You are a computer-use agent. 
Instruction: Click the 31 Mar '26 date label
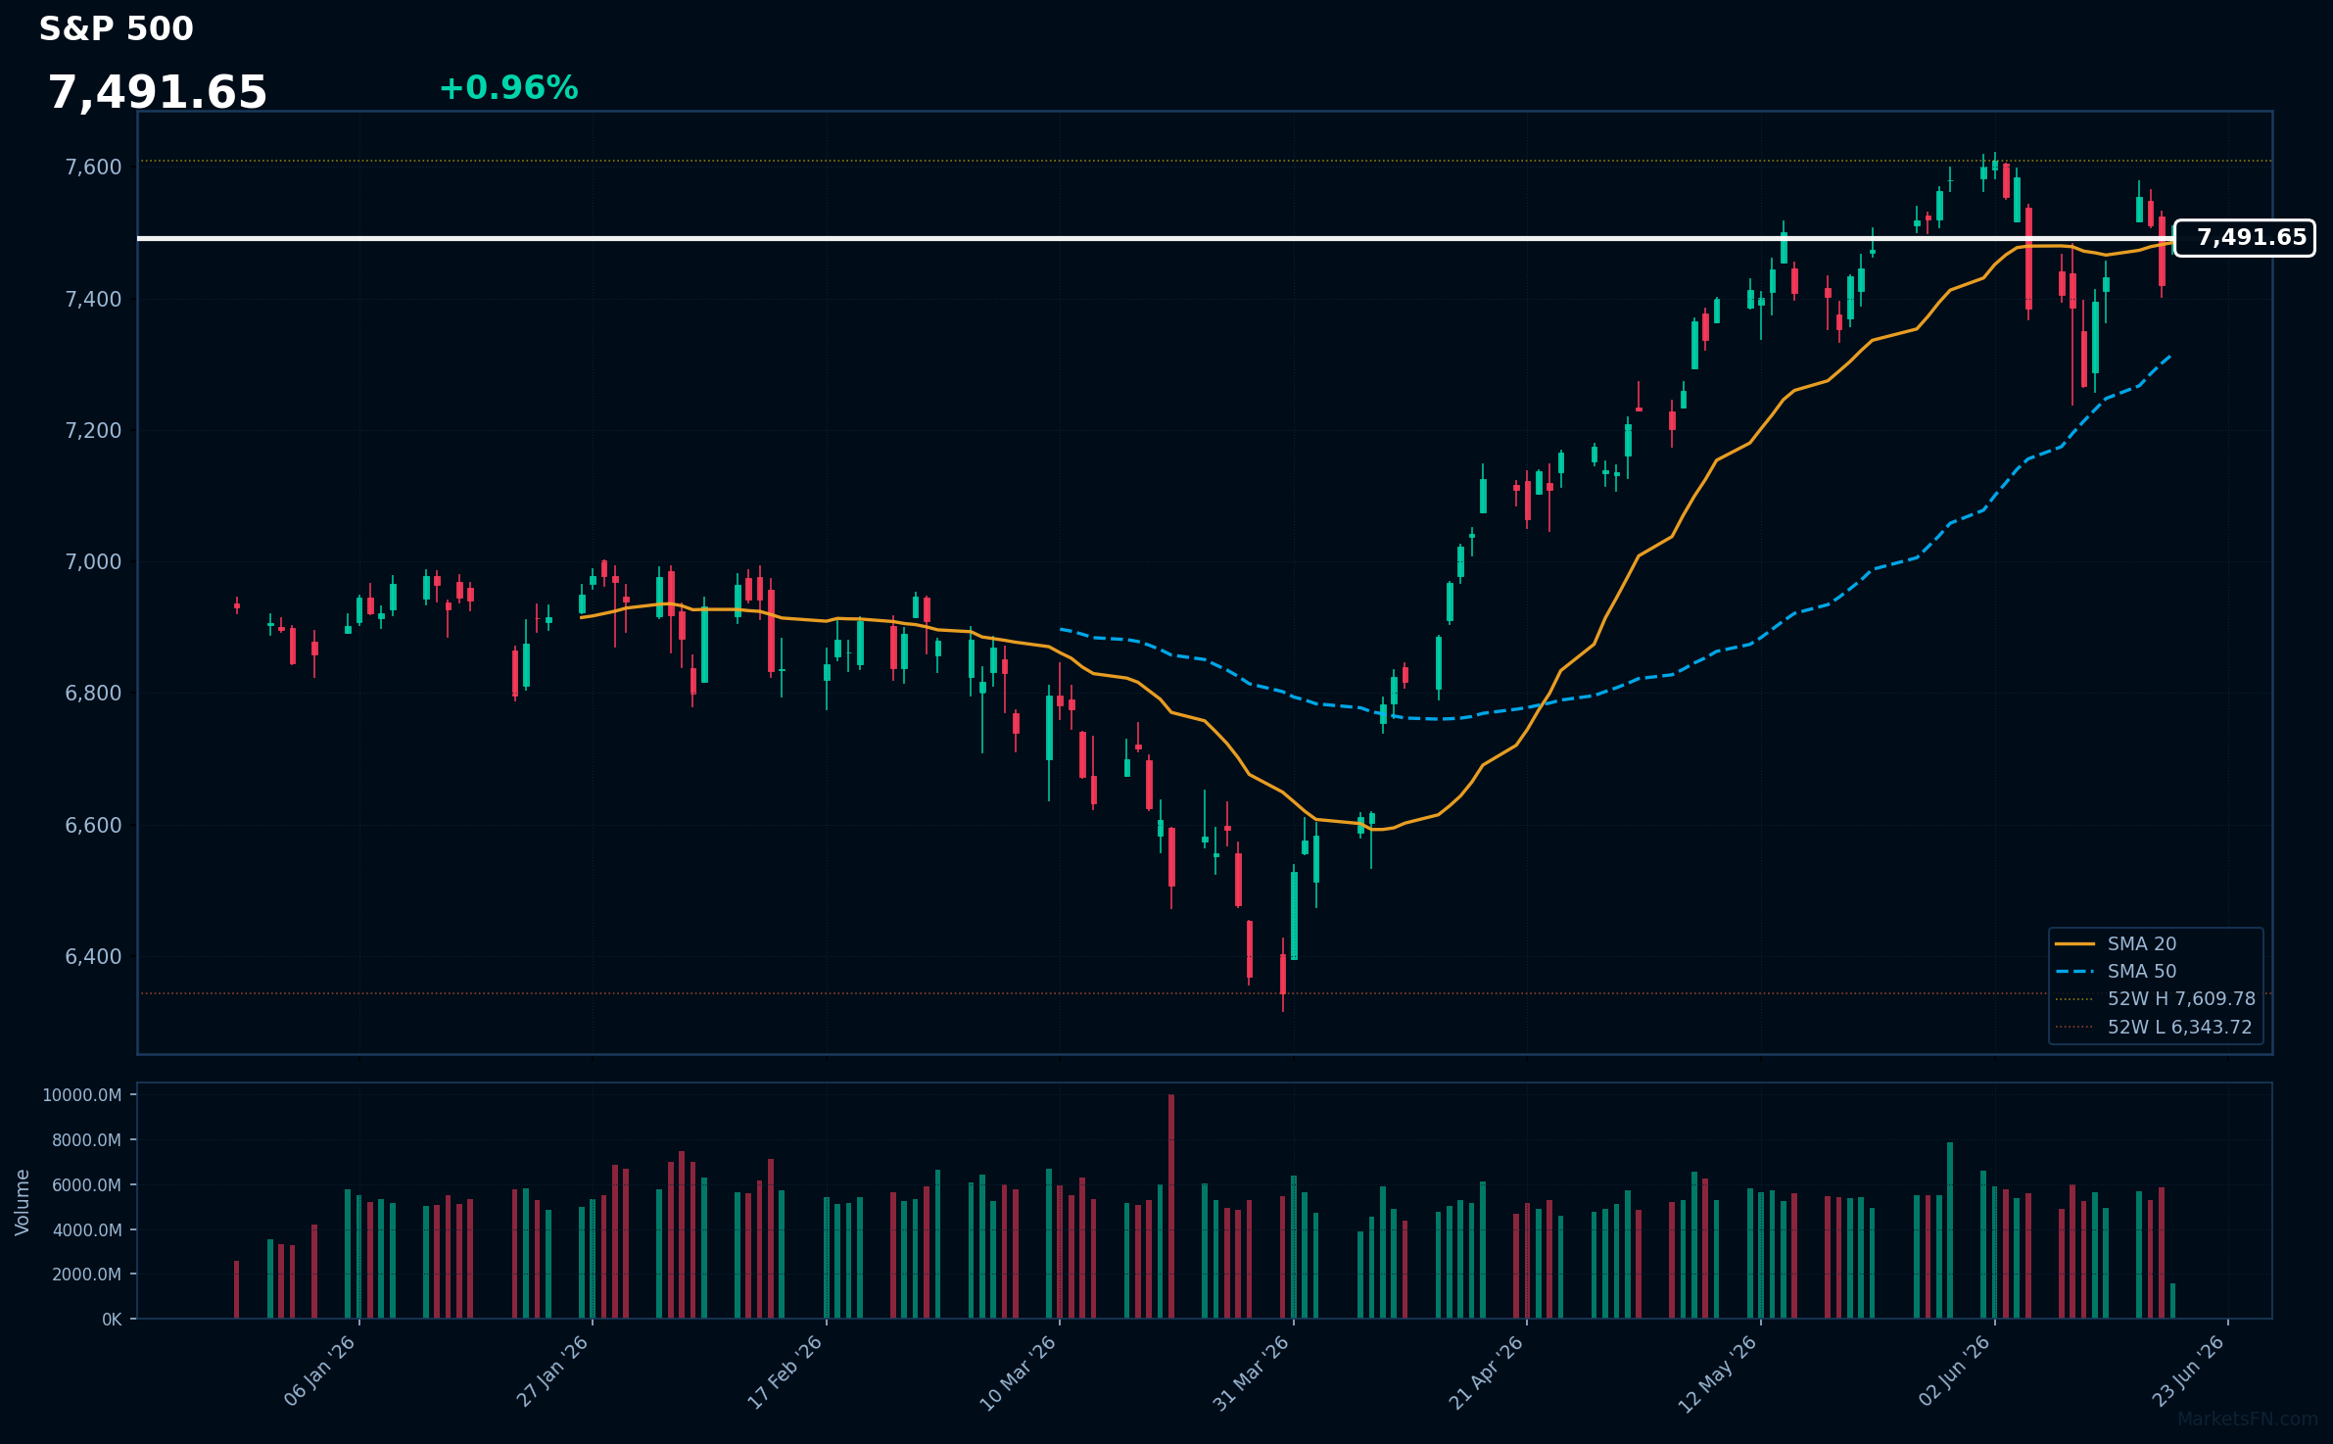pyautogui.click(x=1252, y=1372)
